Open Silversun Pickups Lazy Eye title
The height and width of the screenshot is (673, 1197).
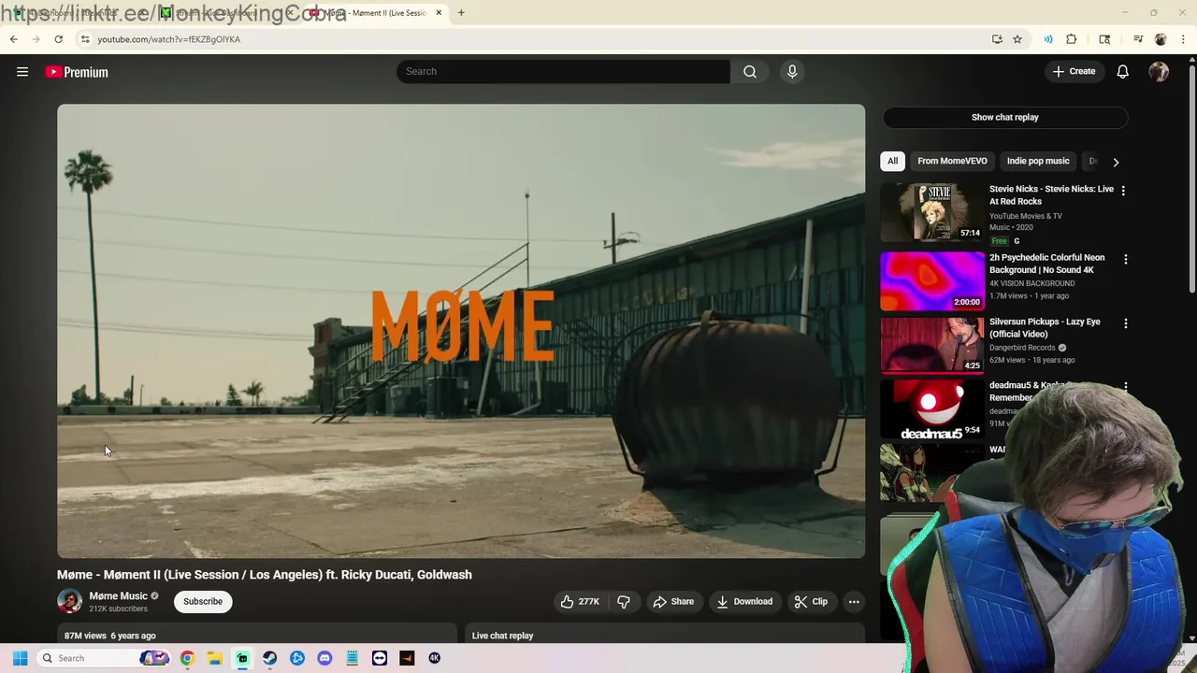[1045, 328]
